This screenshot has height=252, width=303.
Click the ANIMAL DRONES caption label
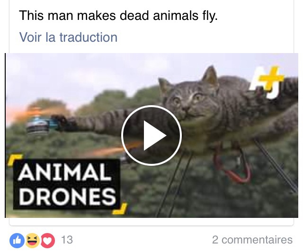67,184
